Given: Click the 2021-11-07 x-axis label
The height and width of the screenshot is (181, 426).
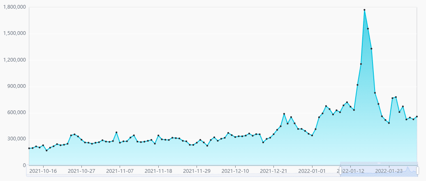Looking at the screenshot, I should click(x=120, y=171).
